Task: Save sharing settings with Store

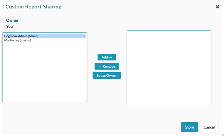Action: pos(190,127)
